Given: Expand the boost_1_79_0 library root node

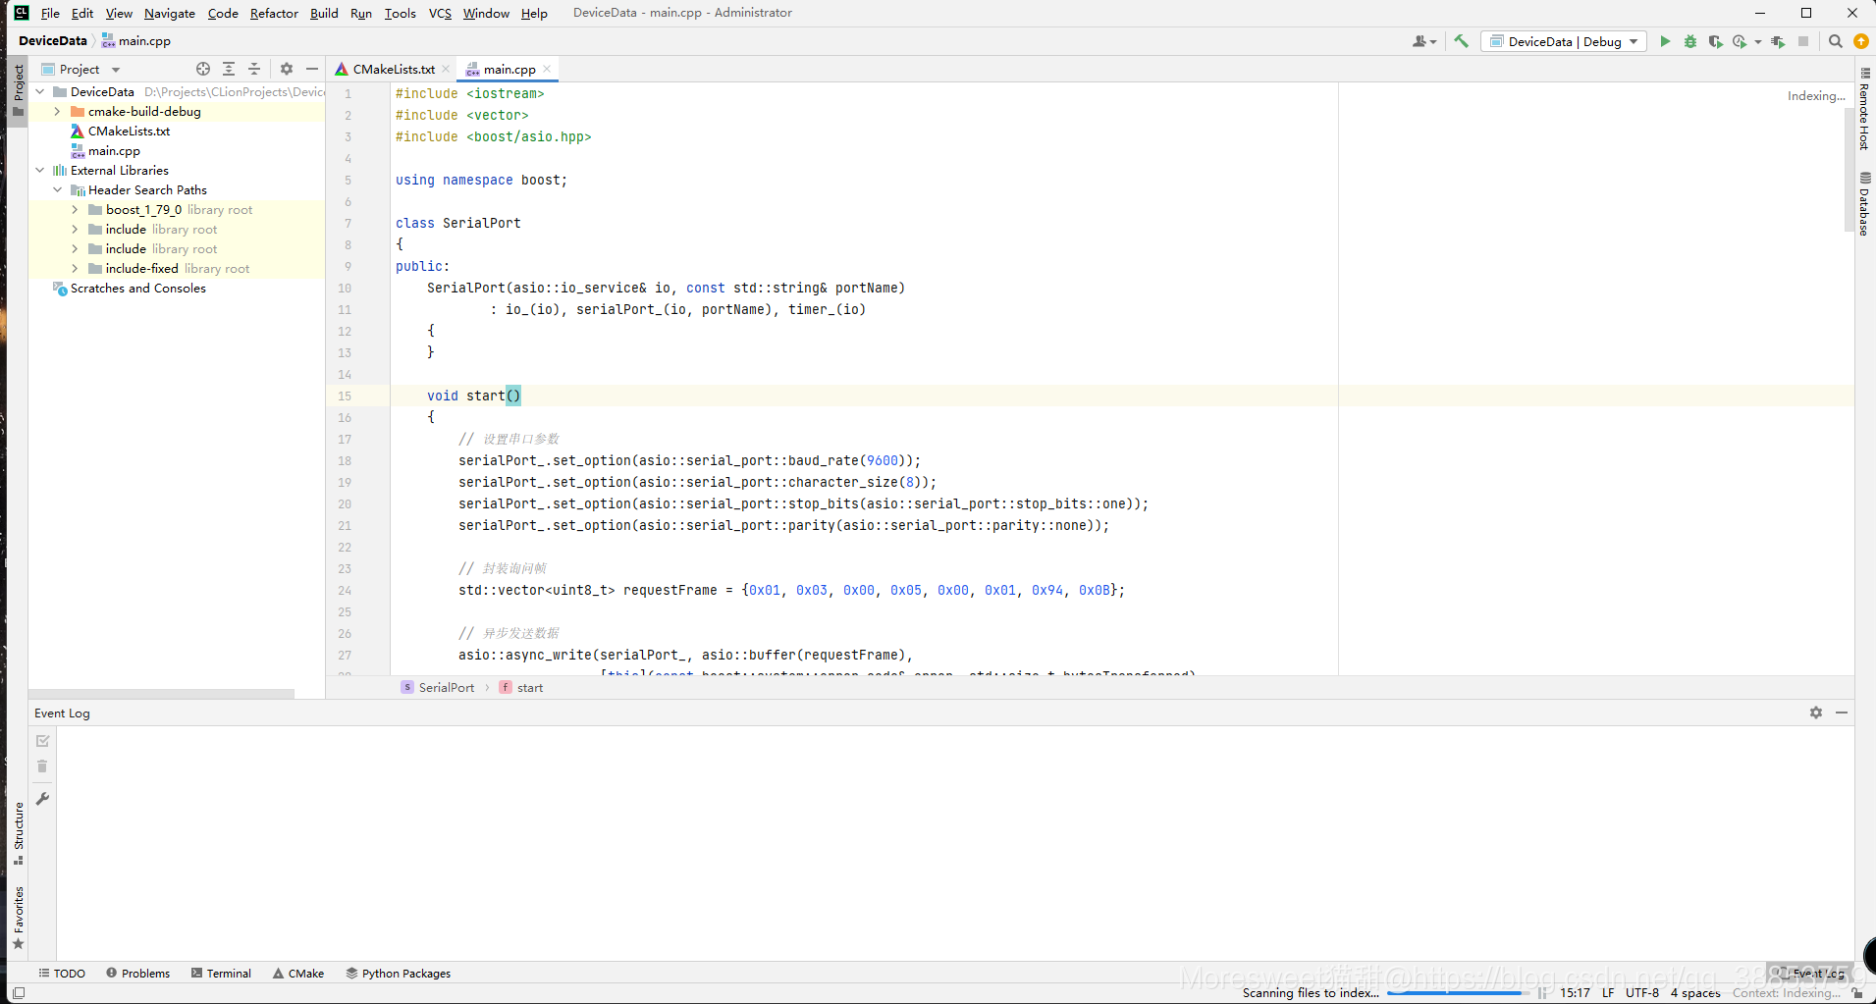Looking at the screenshot, I should 74,209.
